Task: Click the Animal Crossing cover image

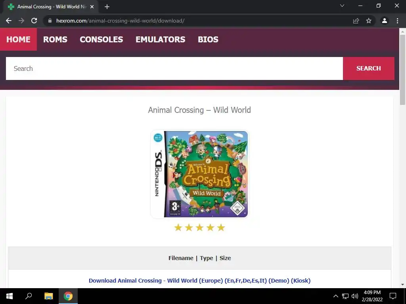Action: click(199, 174)
